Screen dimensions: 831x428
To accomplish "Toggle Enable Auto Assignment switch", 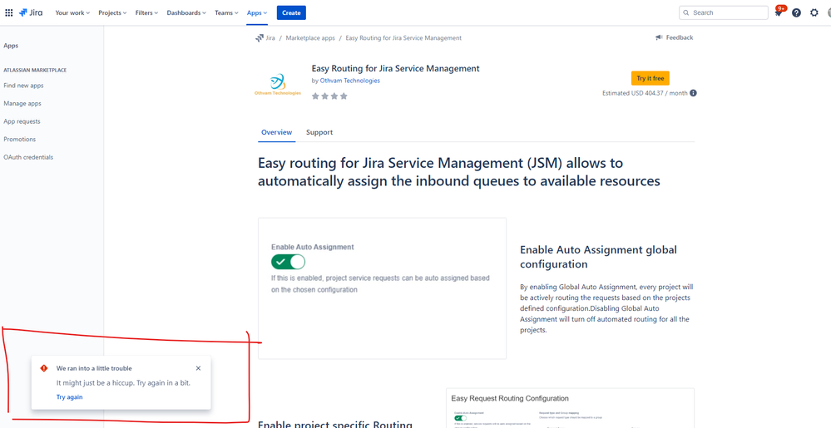I will click(289, 262).
